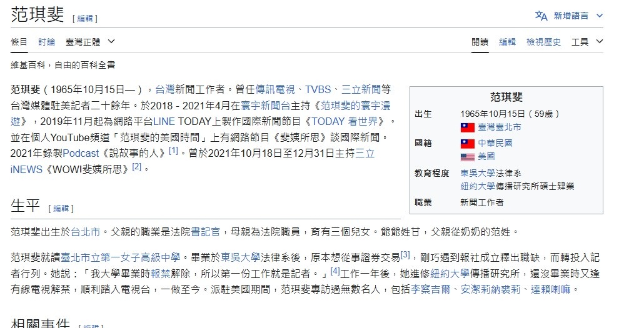
Task: Click citation reference [2]
Action: click(x=136, y=167)
